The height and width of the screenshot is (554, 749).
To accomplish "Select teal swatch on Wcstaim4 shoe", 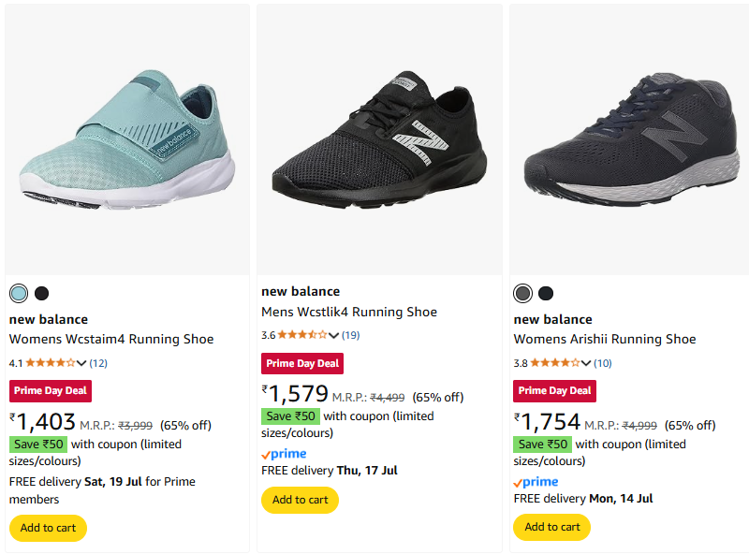I will coord(19,293).
